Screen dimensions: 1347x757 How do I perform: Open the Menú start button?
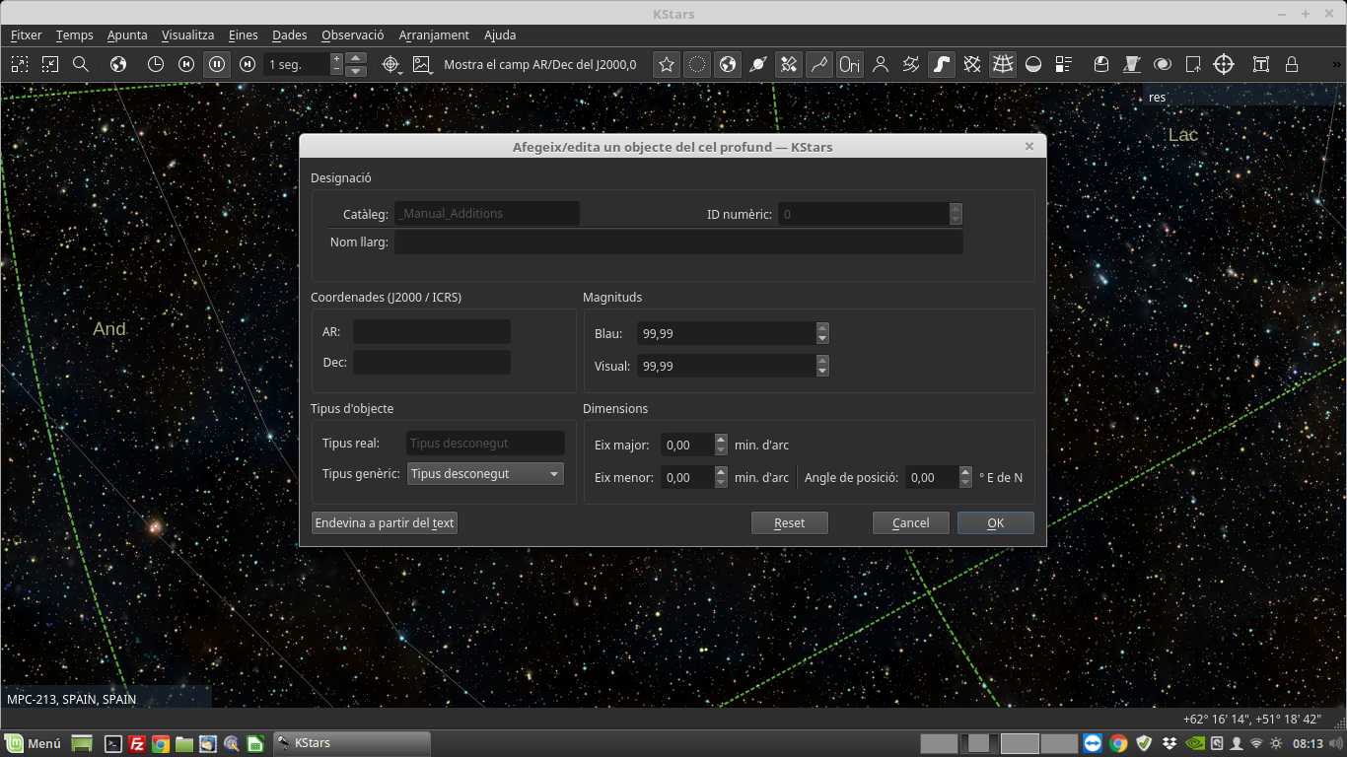coord(34,743)
